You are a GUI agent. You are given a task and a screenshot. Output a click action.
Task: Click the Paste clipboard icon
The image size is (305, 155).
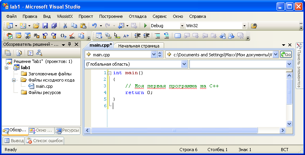click(x=83, y=26)
